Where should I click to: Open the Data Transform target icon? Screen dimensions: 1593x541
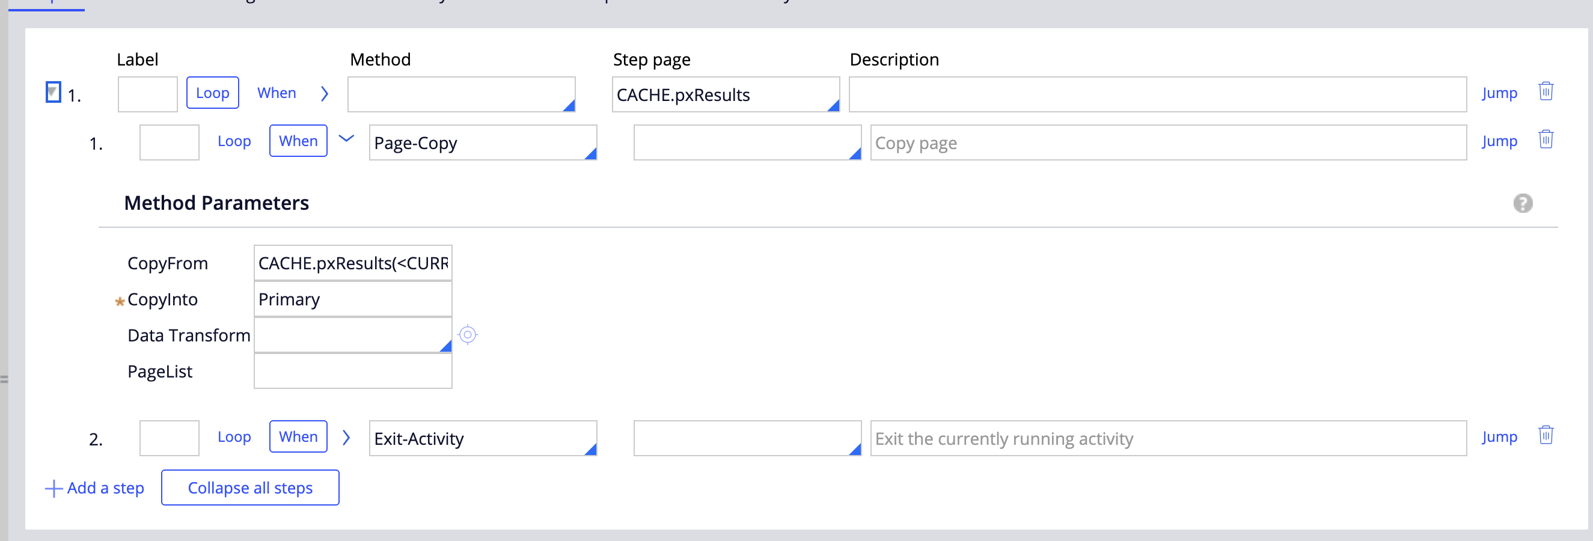(x=468, y=335)
